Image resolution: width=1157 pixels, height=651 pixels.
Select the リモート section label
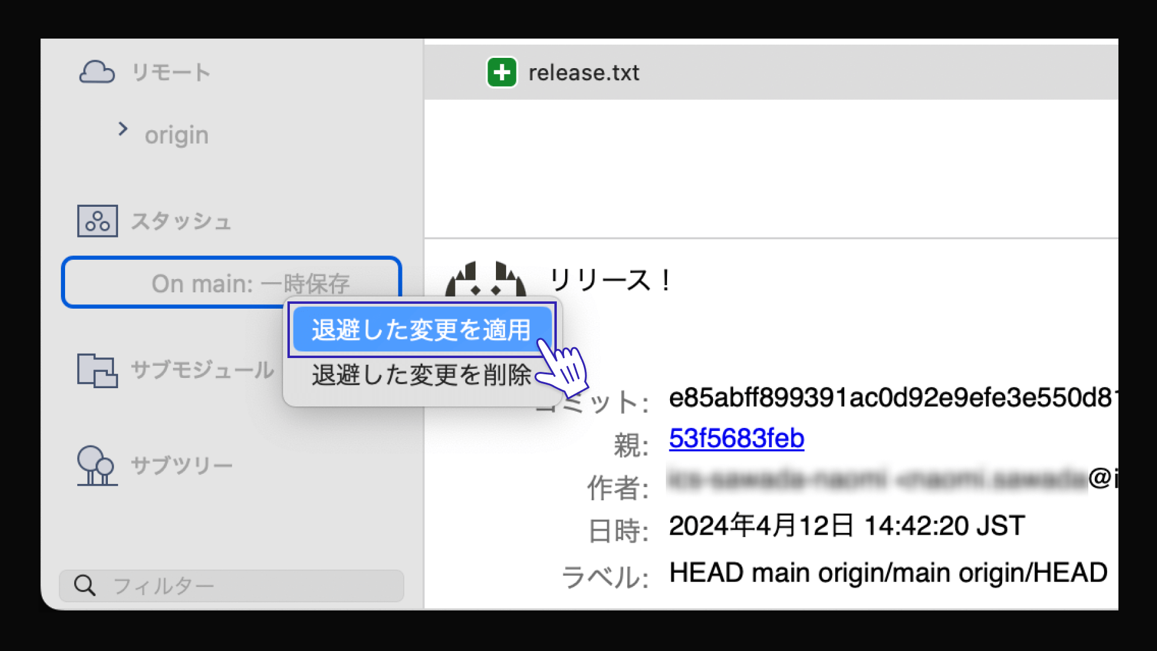(171, 72)
